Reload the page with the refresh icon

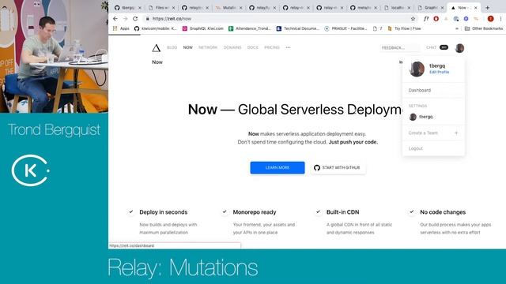[135, 19]
